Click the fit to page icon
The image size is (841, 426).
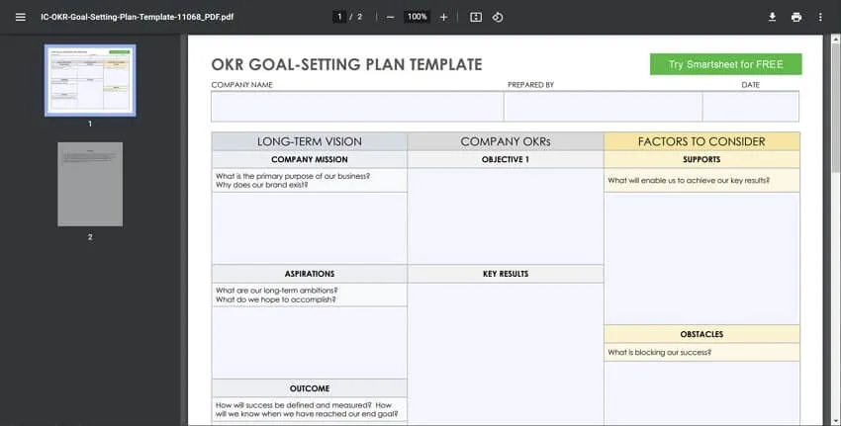coord(476,17)
